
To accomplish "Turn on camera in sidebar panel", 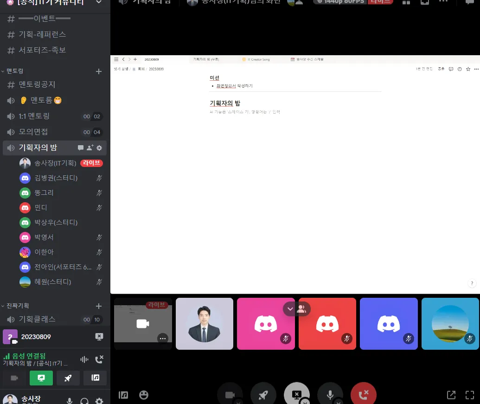I will (14, 378).
